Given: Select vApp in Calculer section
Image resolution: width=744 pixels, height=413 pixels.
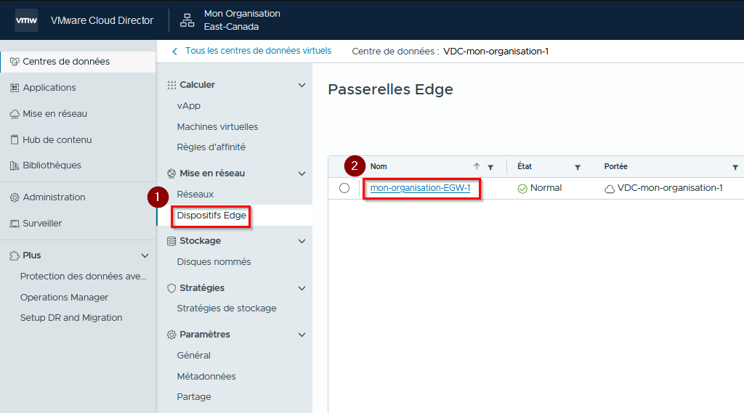Looking at the screenshot, I should click(189, 106).
